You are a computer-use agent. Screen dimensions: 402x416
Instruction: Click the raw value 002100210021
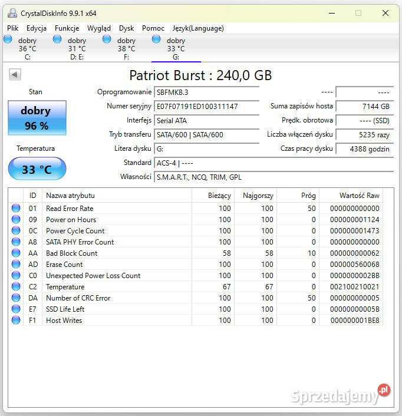(x=354, y=286)
